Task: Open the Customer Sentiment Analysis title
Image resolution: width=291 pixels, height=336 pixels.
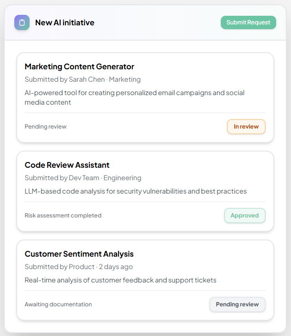Action: point(79,254)
